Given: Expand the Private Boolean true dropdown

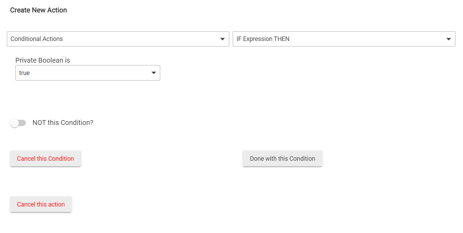Looking at the screenshot, I should pos(88,73).
